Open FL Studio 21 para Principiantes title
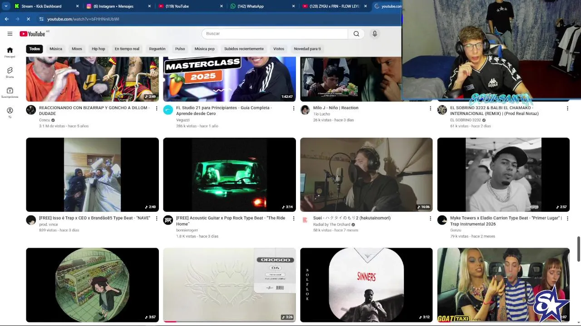The image size is (581, 326). pos(224,110)
